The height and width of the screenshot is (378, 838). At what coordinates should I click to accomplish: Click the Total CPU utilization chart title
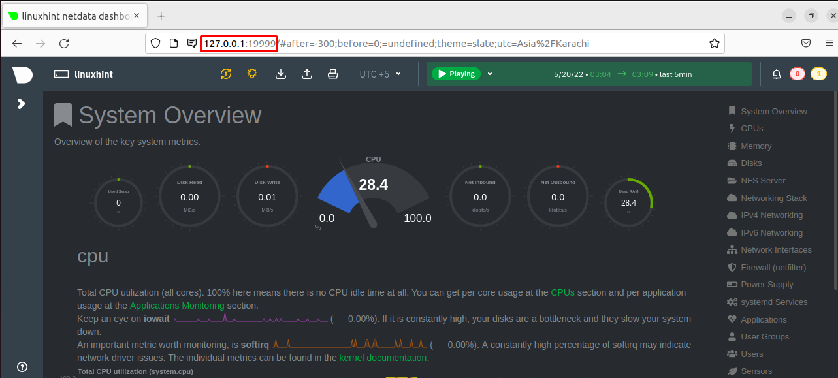click(x=135, y=371)
